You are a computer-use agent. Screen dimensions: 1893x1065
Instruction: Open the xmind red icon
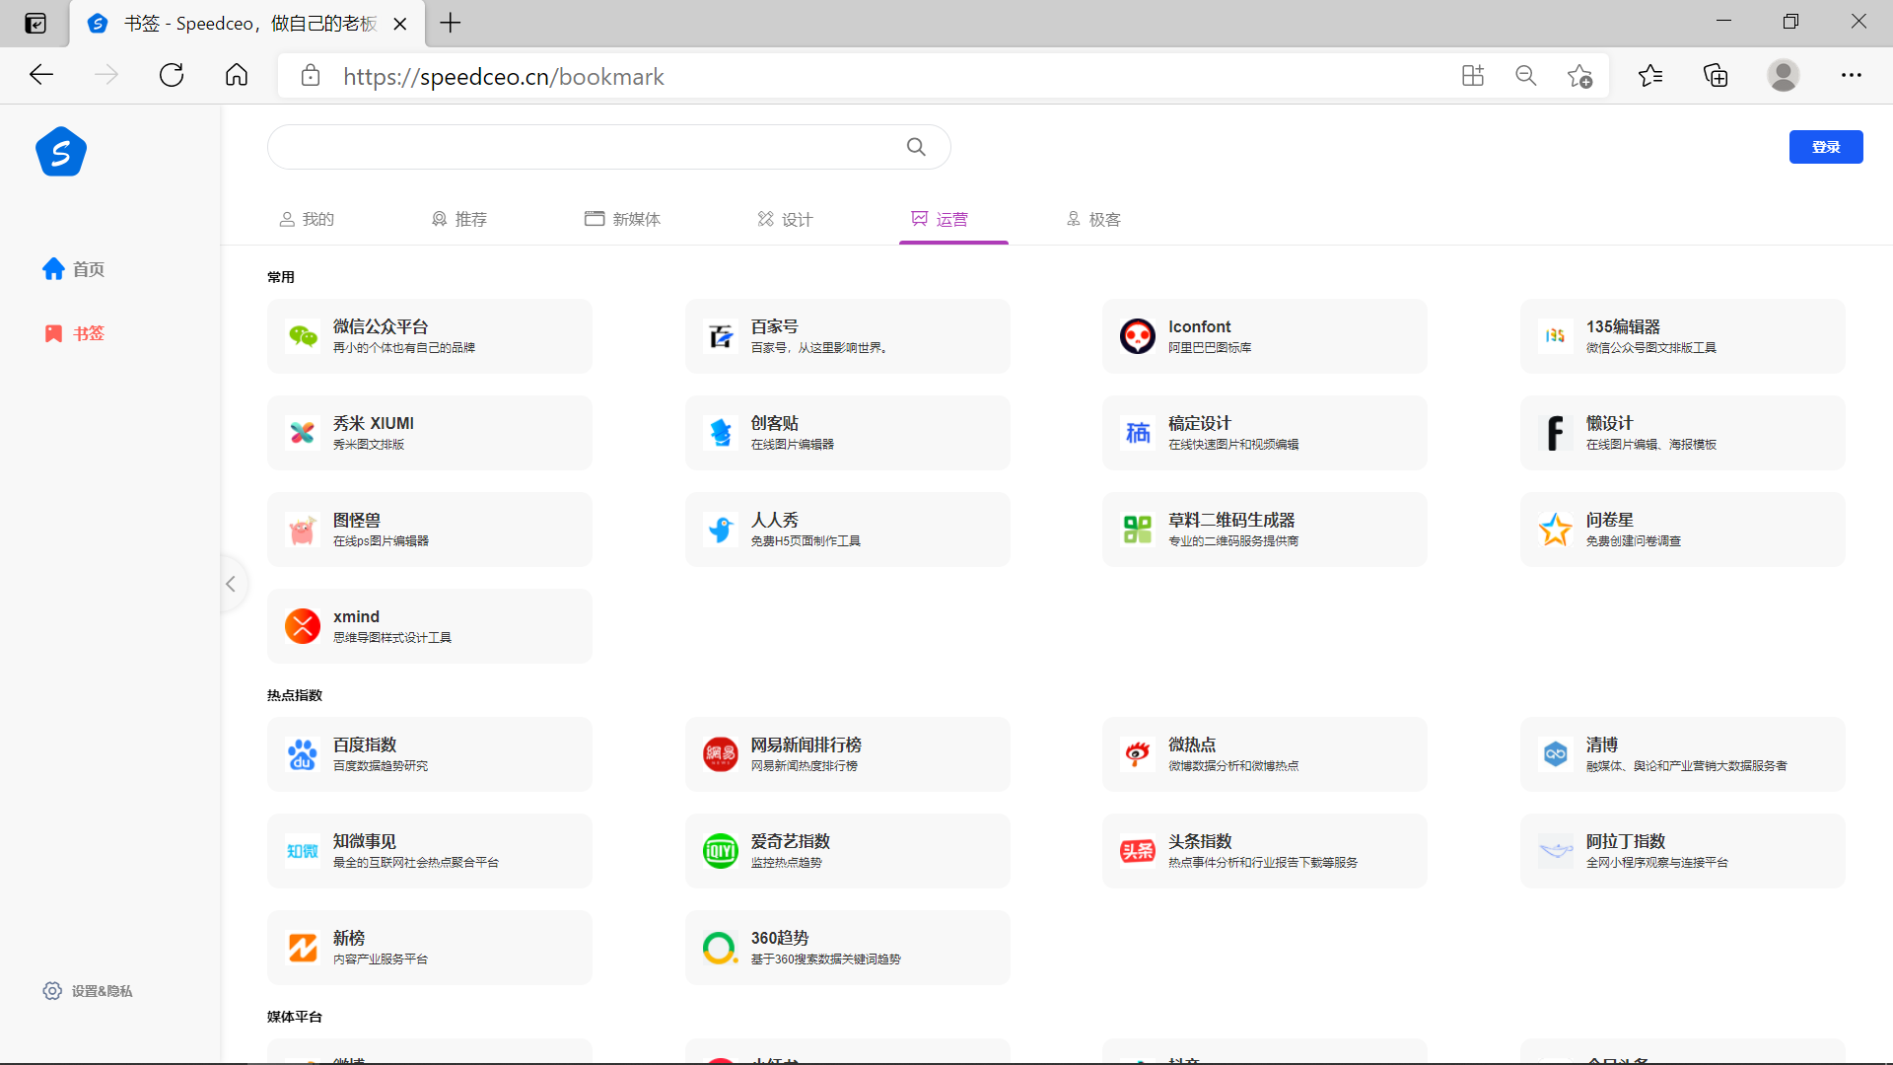(x=303, y=626)
